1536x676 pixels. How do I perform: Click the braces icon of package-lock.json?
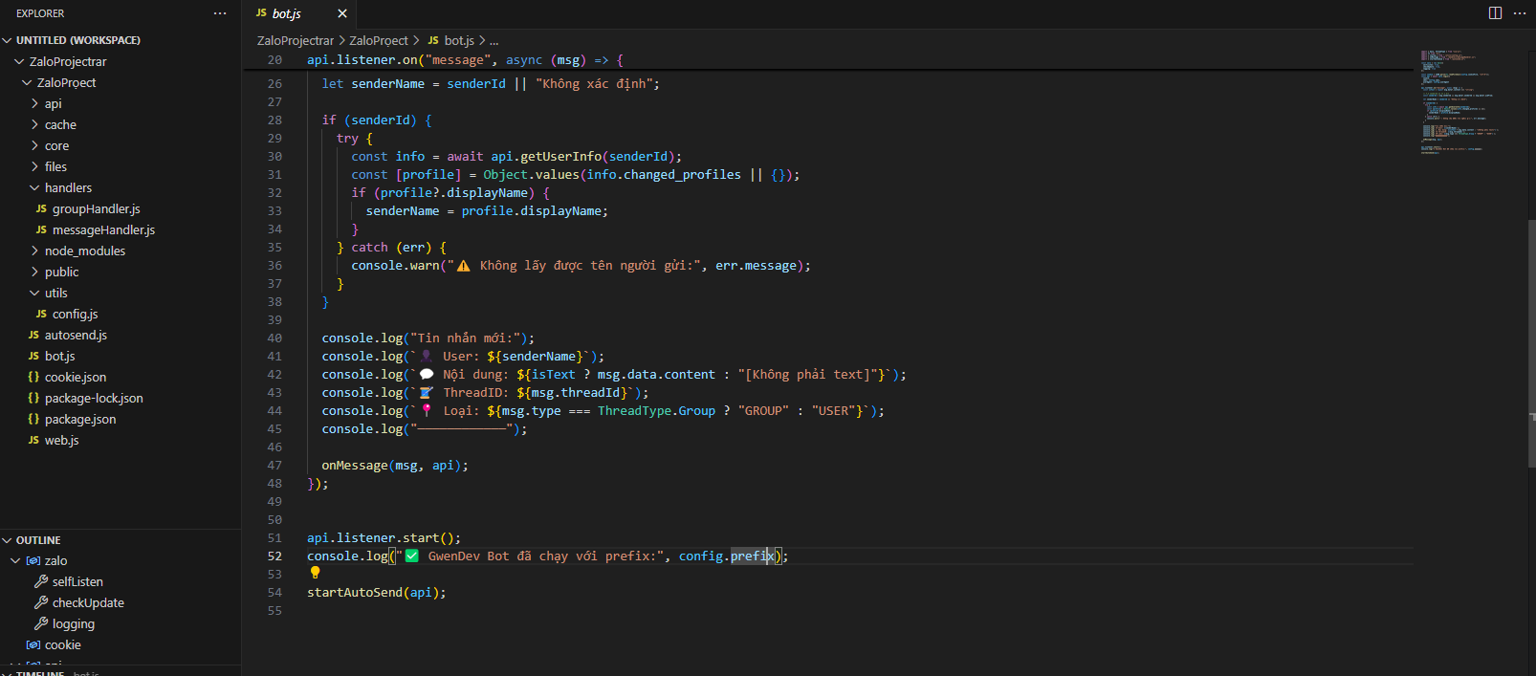(x=33, y=398)
